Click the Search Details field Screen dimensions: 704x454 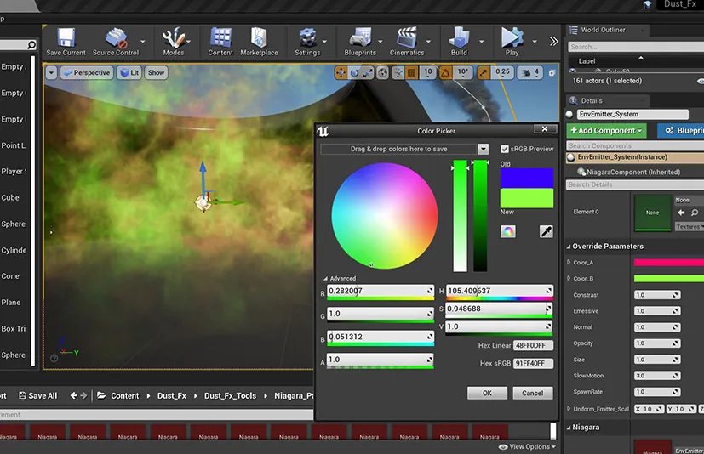pos(634,184)
